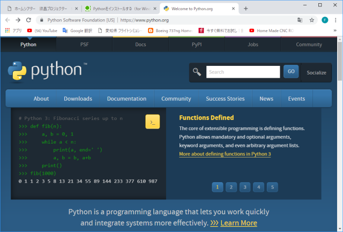The width and height of the screenshot is (343, 232).
Task: Click the browser Forward arrow
Action: [x=18, y=20]
